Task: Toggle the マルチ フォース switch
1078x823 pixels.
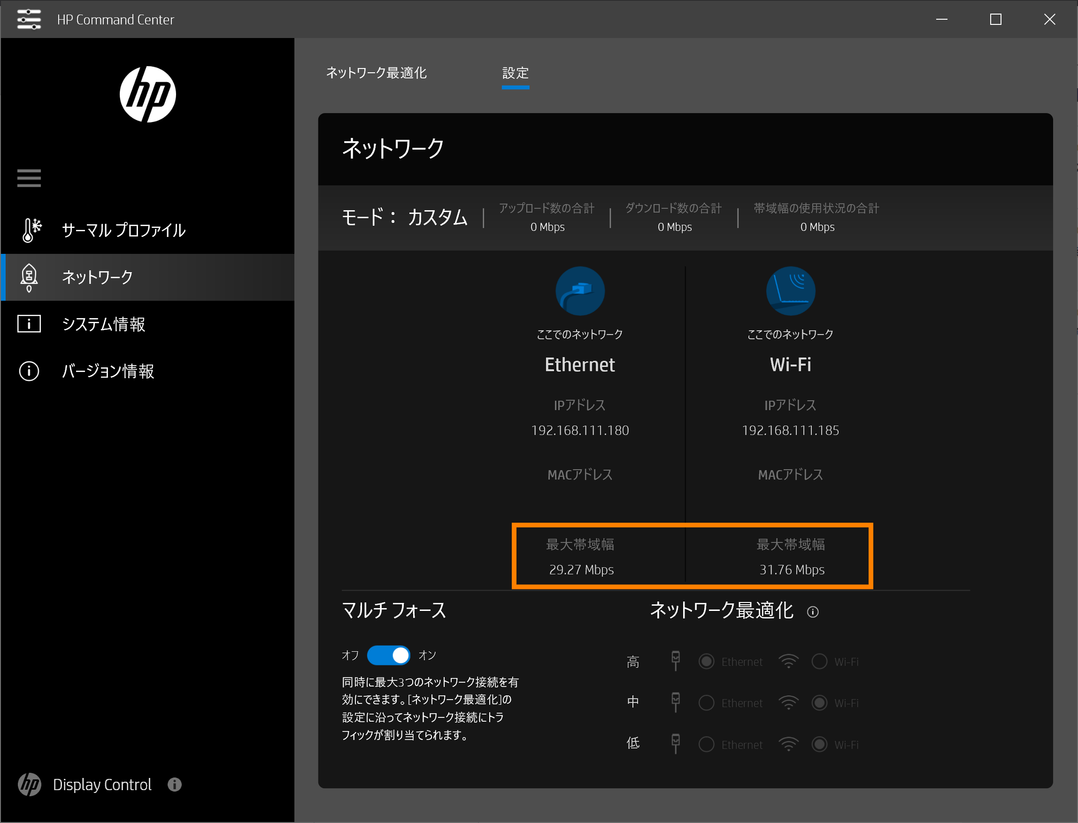Action: (x=389, y=655)
